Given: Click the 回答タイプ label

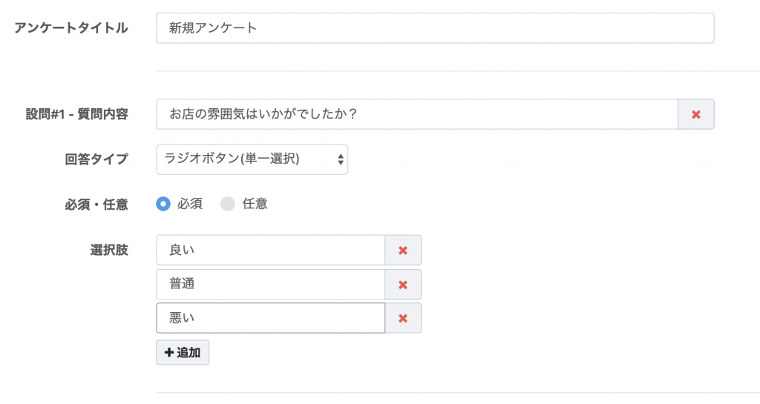Looking at the screenshot, I should [96, 159].
